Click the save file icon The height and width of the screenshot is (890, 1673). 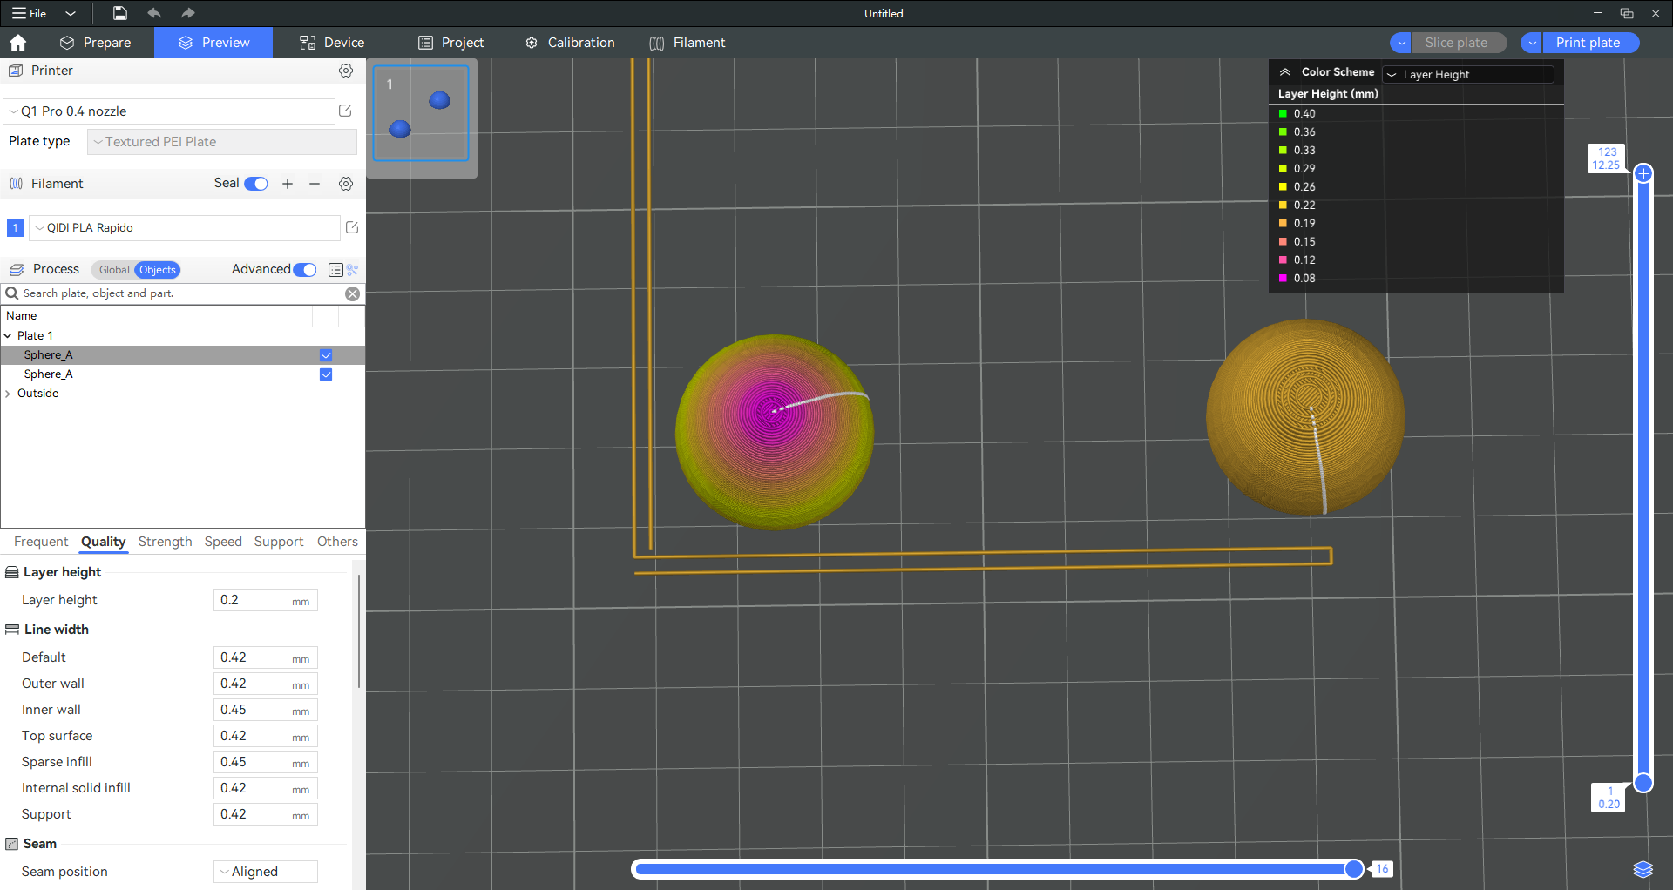[x=120, y=13]
